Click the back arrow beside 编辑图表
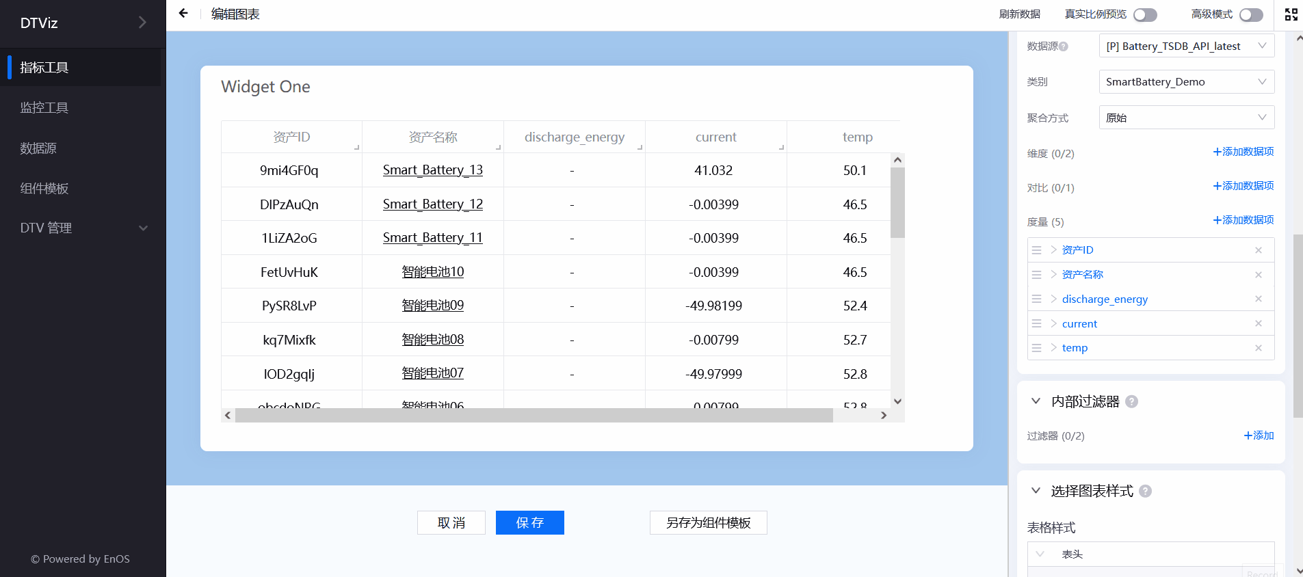 click(x=183, y=14)
